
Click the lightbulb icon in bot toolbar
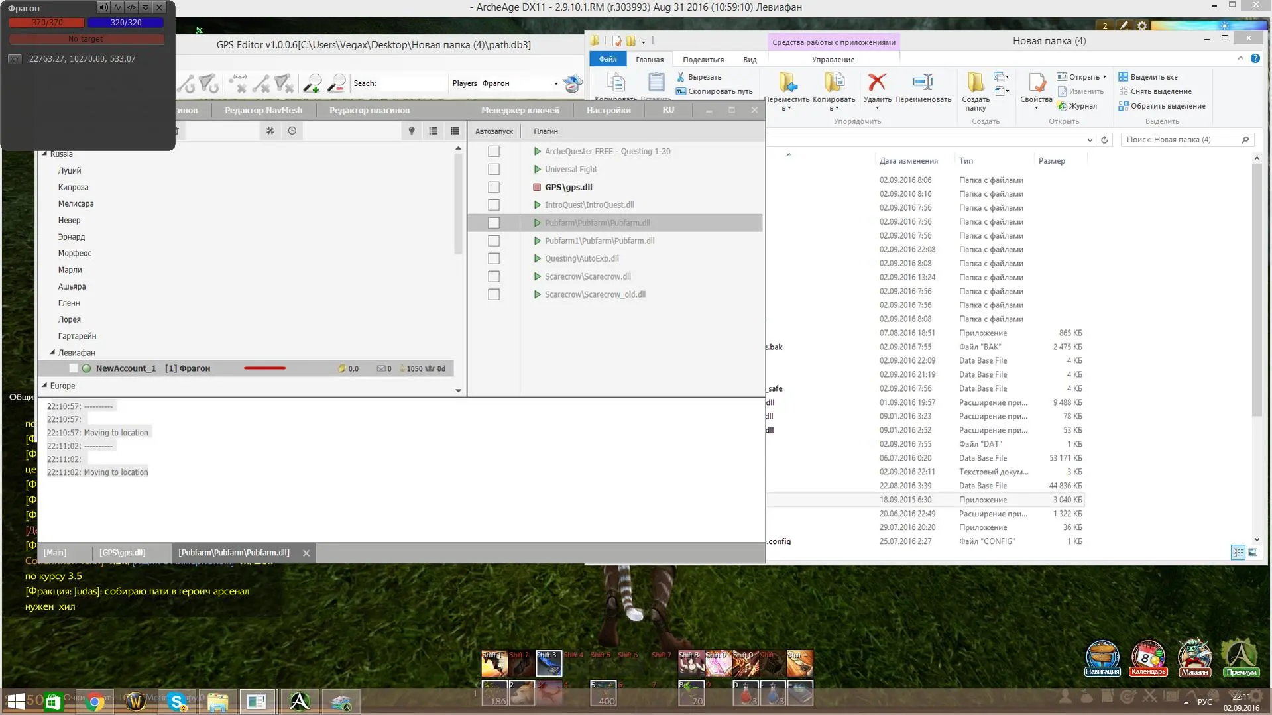coord(412,131)
